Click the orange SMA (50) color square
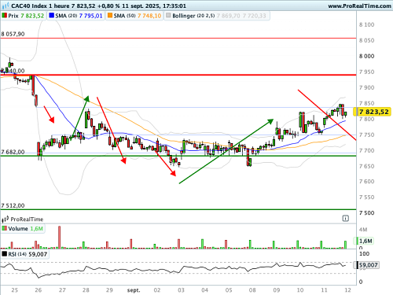The height and width of the screenshot is (295, 393). pyautogui.click(x=110, y=16)
